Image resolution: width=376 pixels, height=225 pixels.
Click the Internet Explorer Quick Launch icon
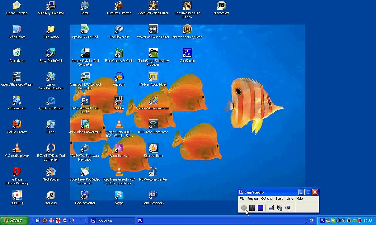click(38, 221)
